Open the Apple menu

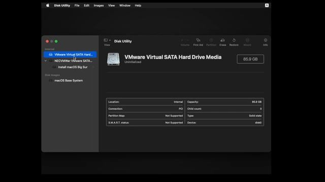point(48,6)
